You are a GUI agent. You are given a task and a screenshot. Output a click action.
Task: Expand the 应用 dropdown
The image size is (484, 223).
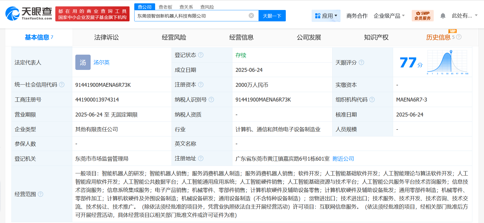tap(326, 16)
